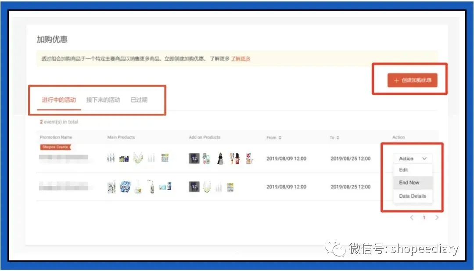The height and width of the screenshot is (271, 474).
Task: Click first add-on product thumbnail in first row
Action: tap(194, 159)
